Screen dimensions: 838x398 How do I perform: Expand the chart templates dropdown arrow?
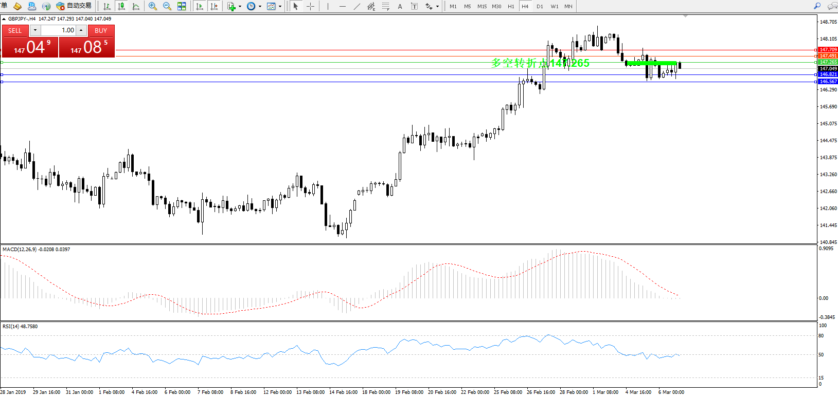[x=280, y=7]
